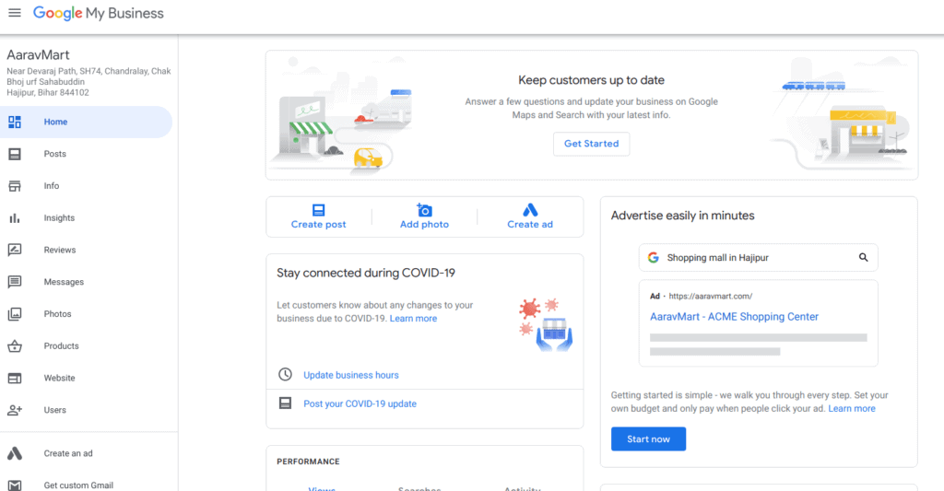Click the Insights bar chart icon
Viewport: 944px width, 491px height.
[x=15, y=217]
